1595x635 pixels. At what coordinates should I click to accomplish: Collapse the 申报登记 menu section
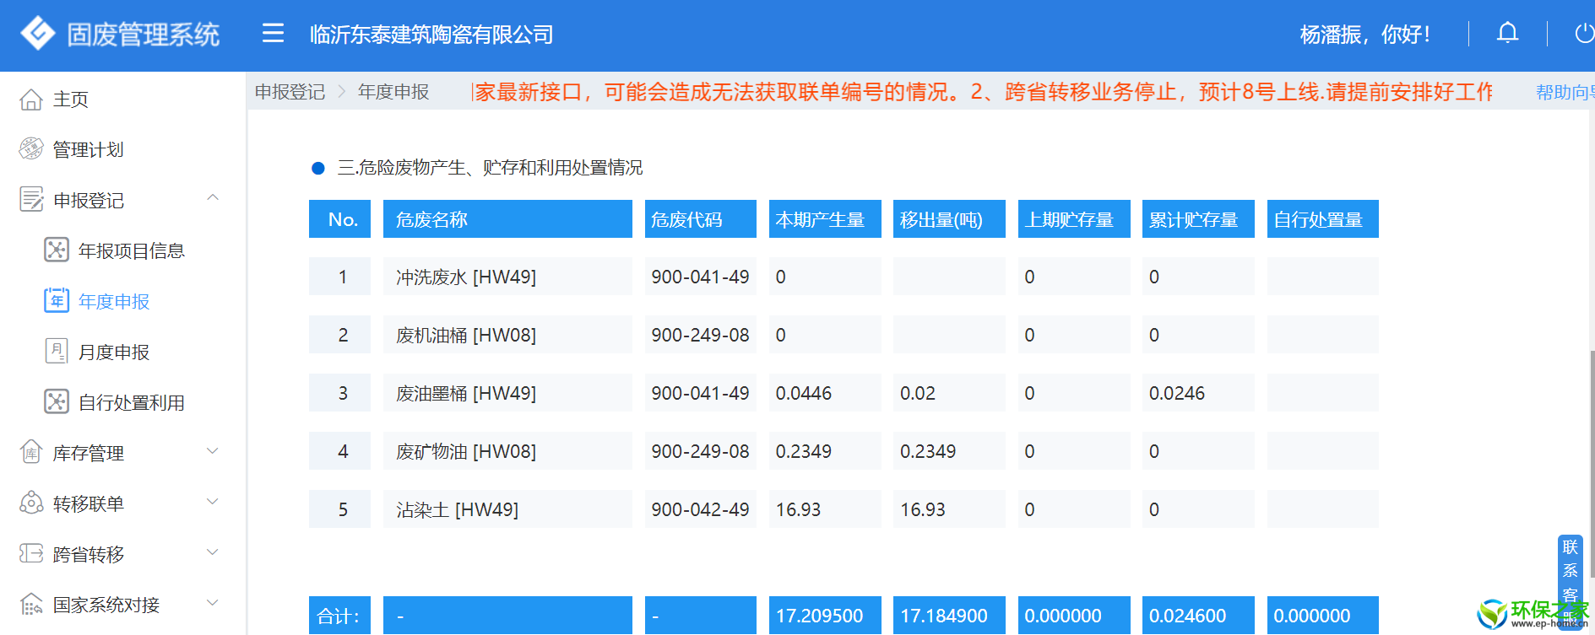point(213,198)
